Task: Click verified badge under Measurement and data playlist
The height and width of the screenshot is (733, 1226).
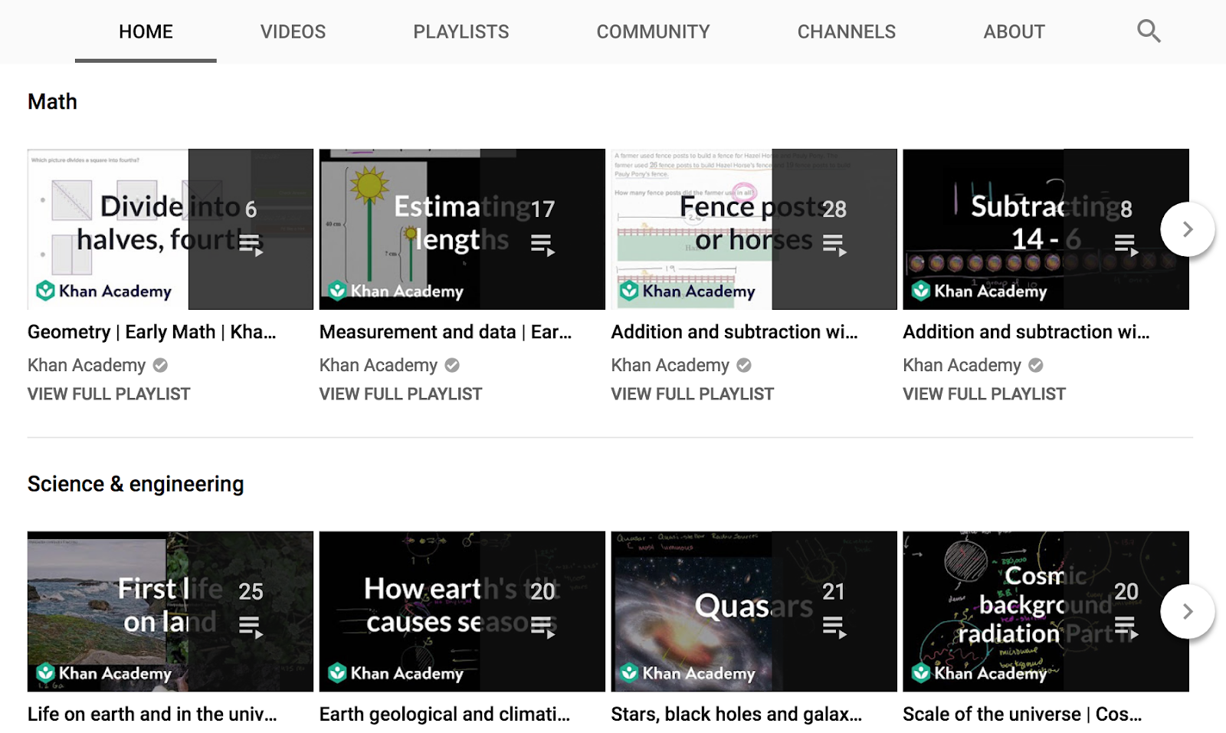Action: (452, 366)
